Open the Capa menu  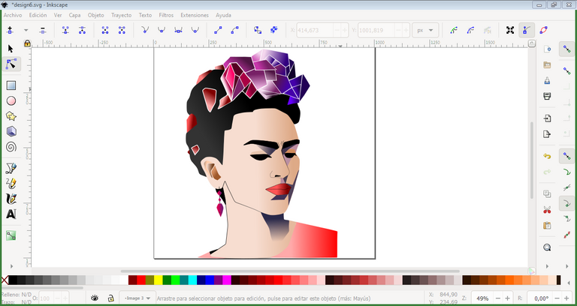(x=74, y=15)
